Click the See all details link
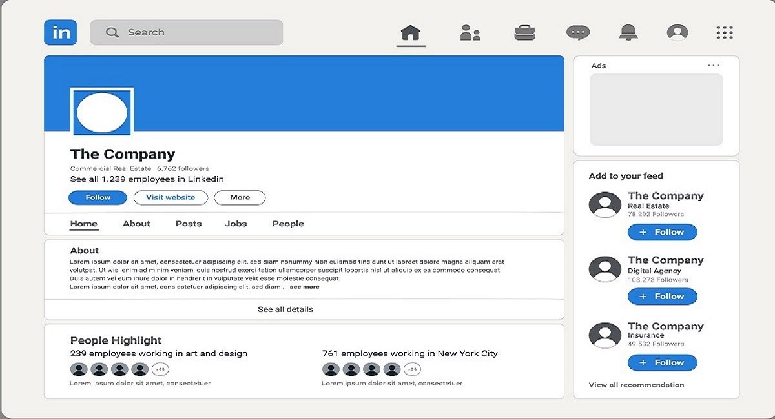 (x=285, y=309)
